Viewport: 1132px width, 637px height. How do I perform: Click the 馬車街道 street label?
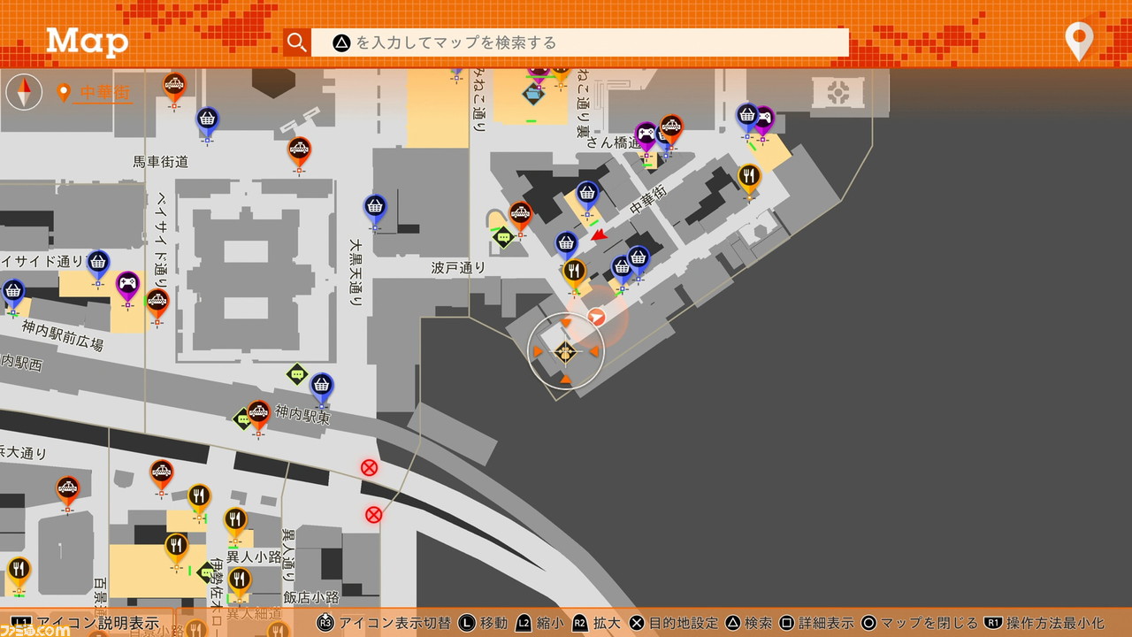[161, 162]
